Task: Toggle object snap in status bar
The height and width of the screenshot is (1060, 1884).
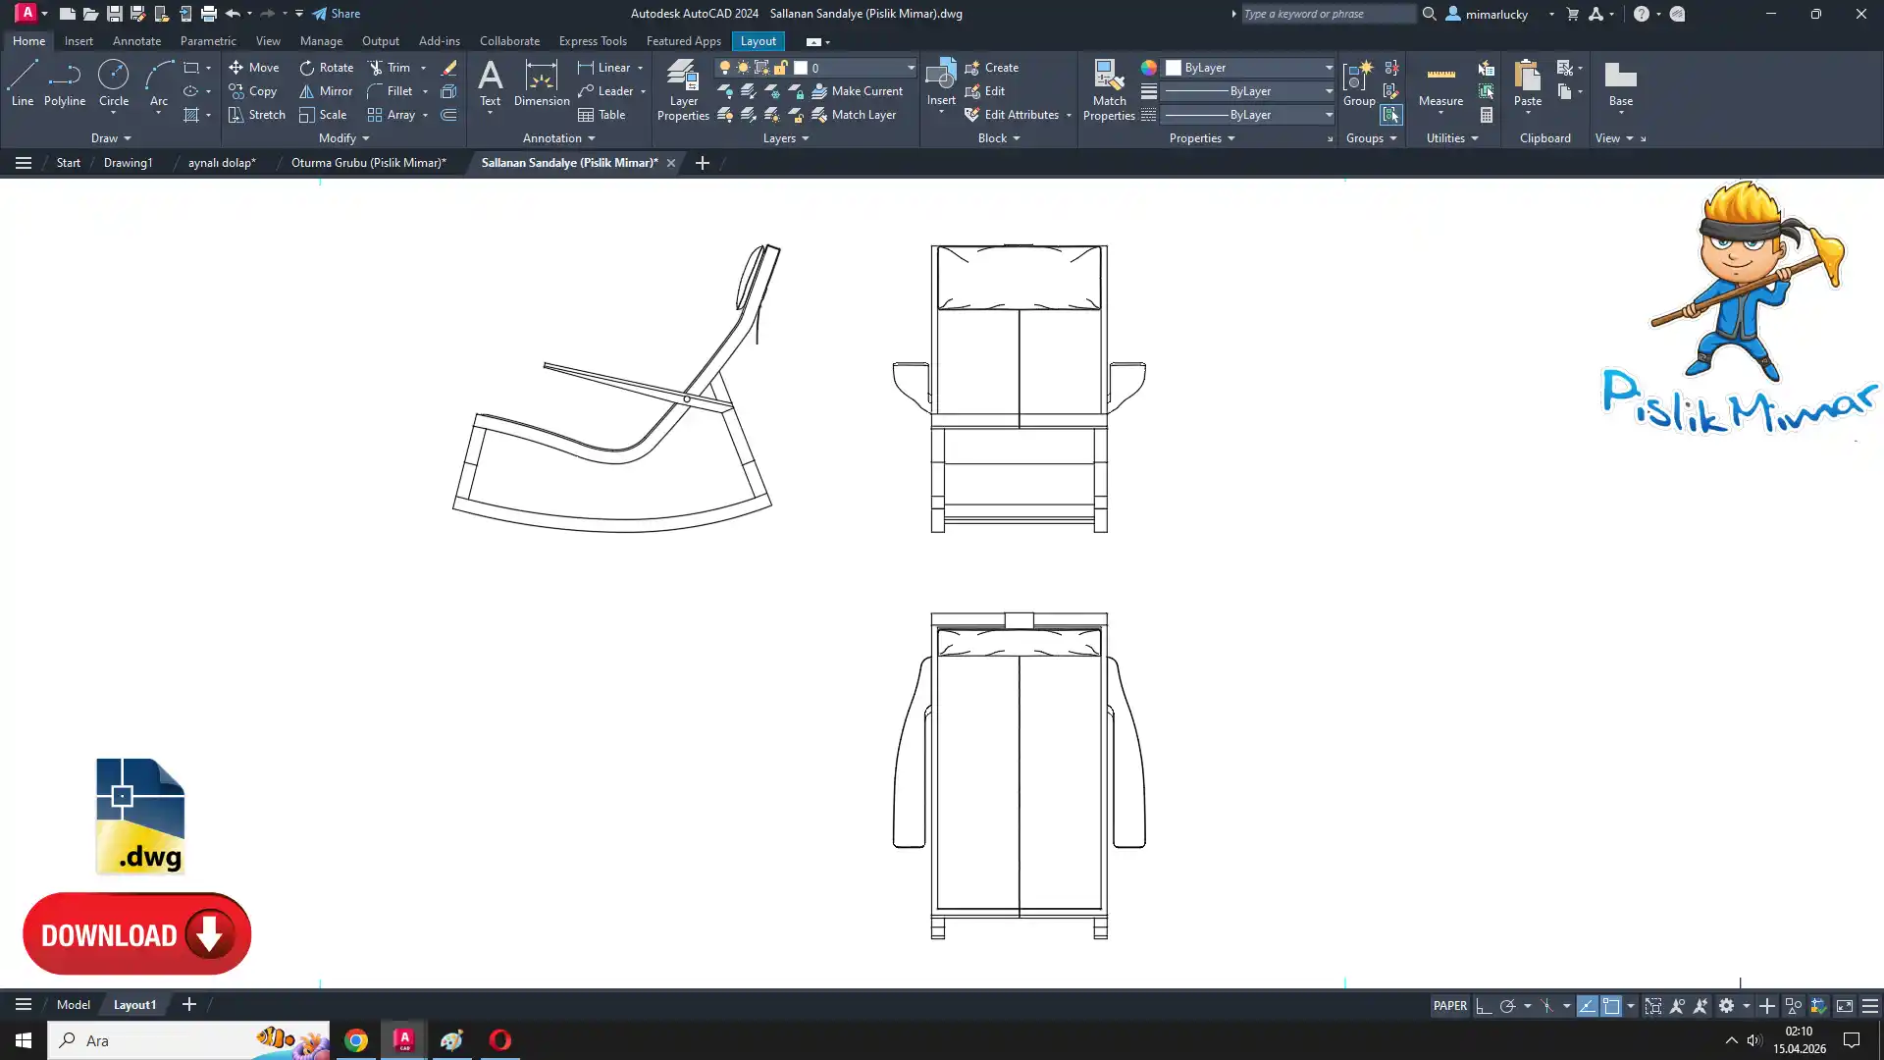Action: point(1611,1006)
